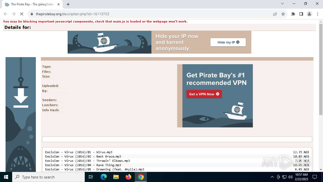Click the address bar URL
323x182 pixels.
(x=73, y=14)
